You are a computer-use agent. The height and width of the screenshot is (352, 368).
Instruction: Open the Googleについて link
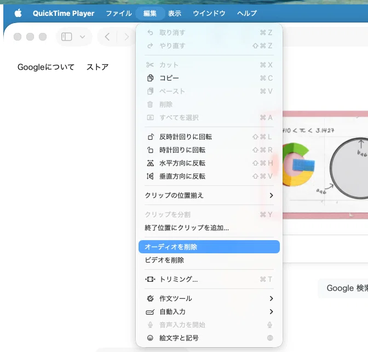point(46,67)
